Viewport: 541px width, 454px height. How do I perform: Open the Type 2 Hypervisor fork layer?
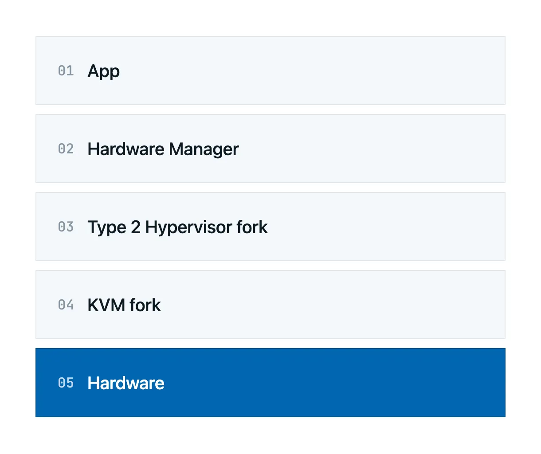tap(270, 227)
